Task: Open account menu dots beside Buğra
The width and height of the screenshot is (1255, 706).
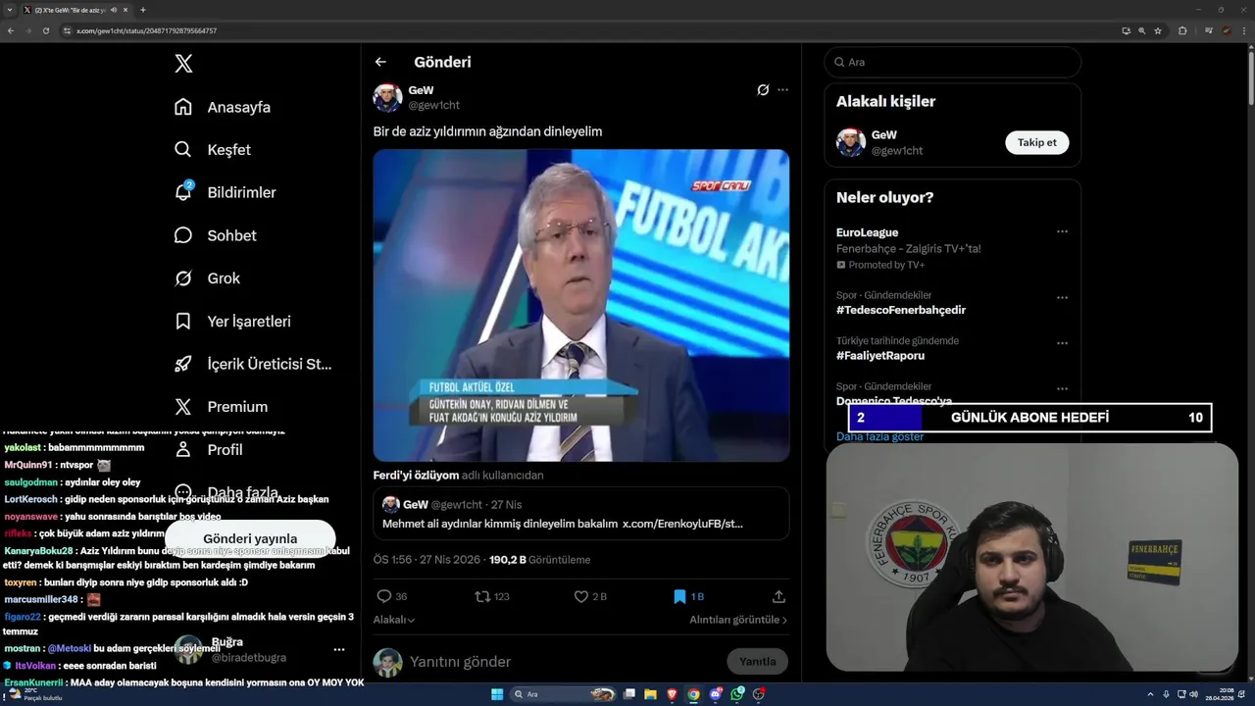Action: pos(339,649)
